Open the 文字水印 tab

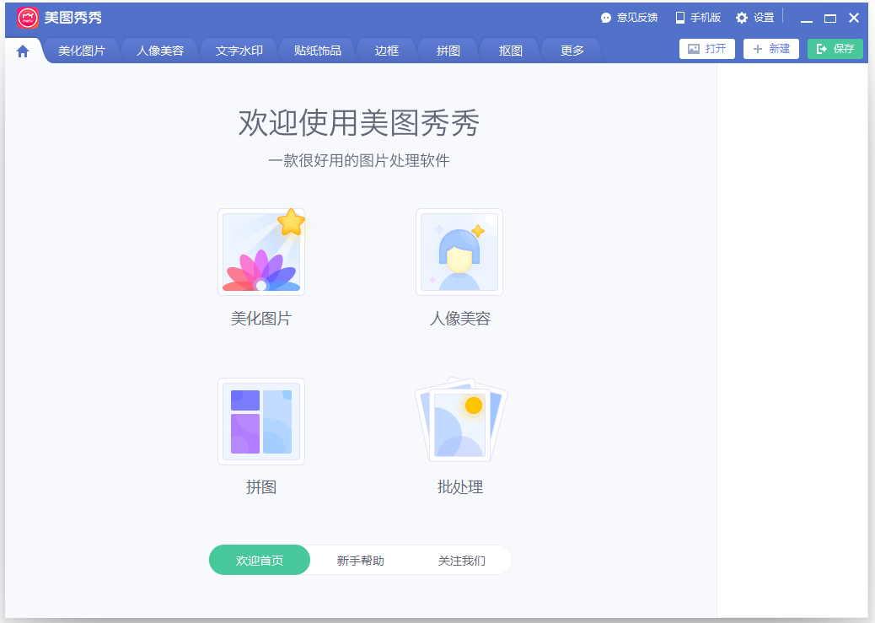(239, 50)
